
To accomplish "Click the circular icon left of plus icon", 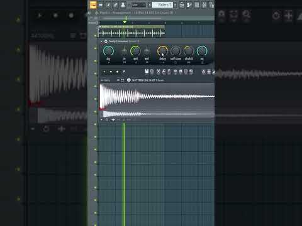I will pos(203,72).
